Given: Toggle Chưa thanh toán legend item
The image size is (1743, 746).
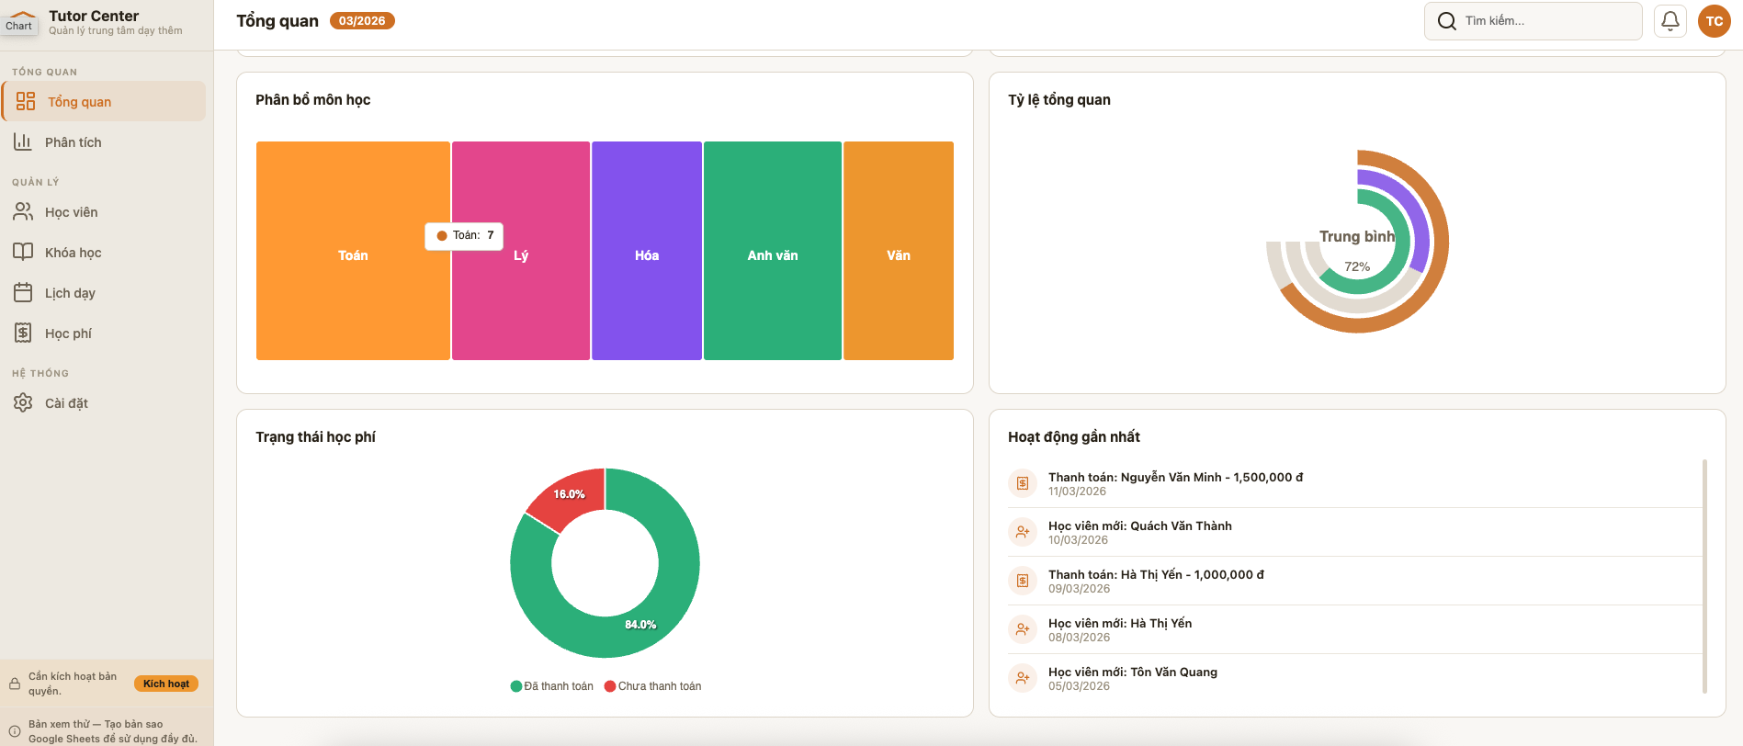Looking at the screenshot, I should 652,686.
